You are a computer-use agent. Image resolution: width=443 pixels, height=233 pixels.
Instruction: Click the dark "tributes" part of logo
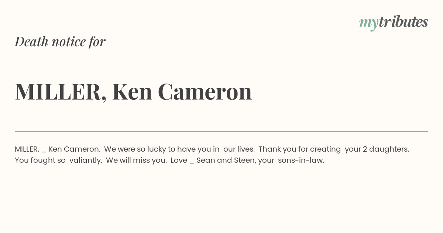403,22
